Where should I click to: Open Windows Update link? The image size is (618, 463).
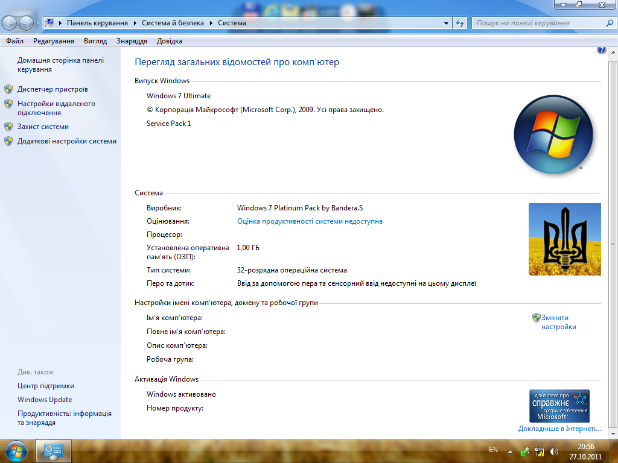coord(45,400)
